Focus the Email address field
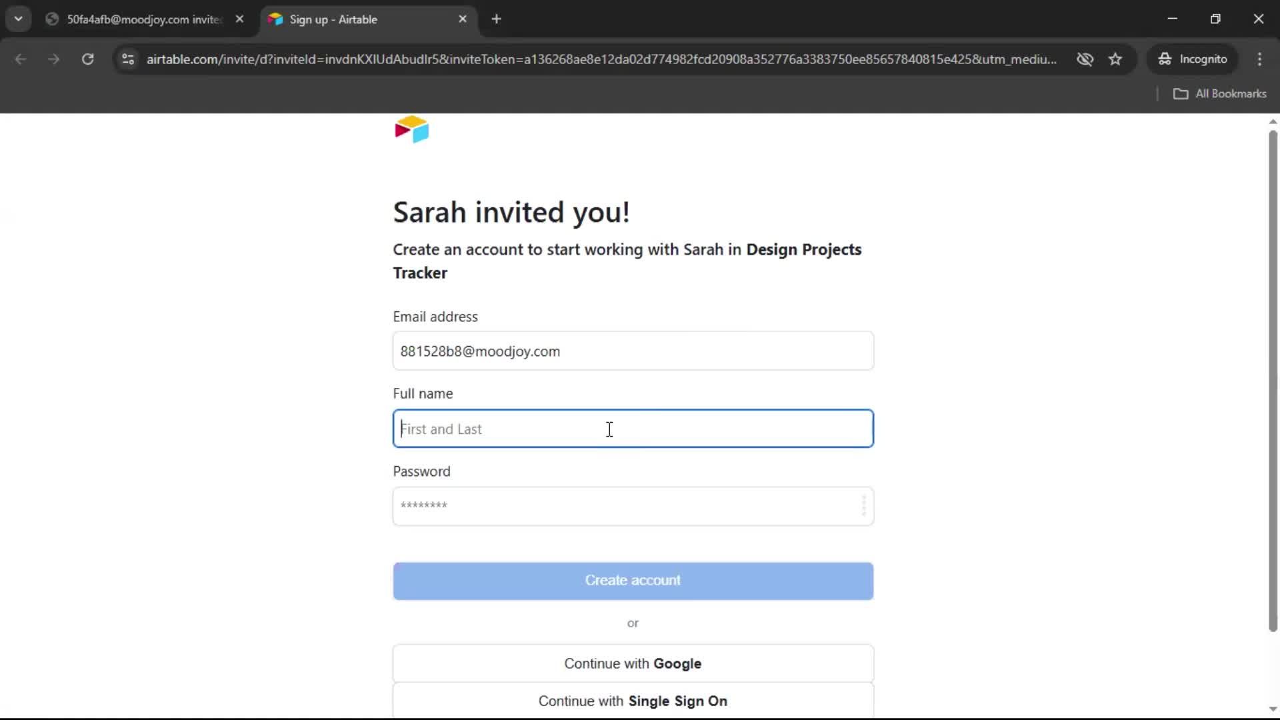1280x720 pixels. (633, 351)
